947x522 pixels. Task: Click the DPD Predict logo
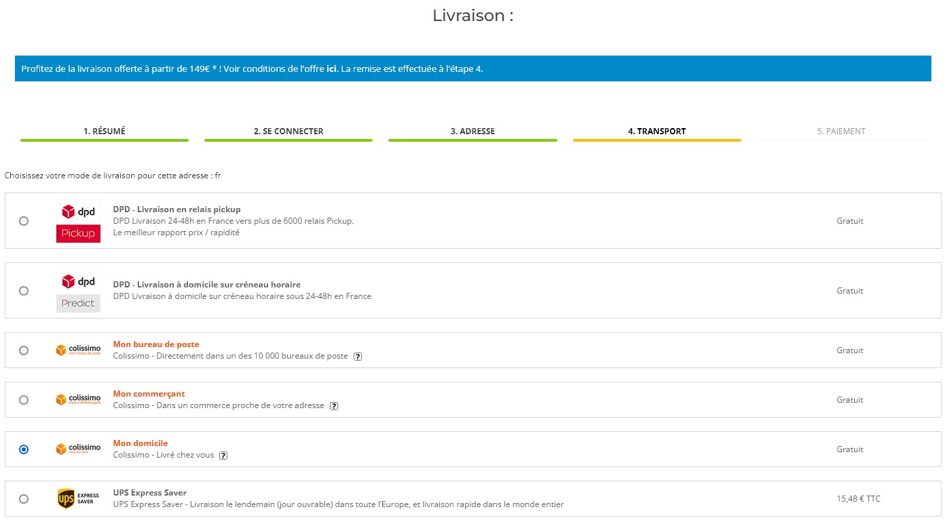click(78, 292)
